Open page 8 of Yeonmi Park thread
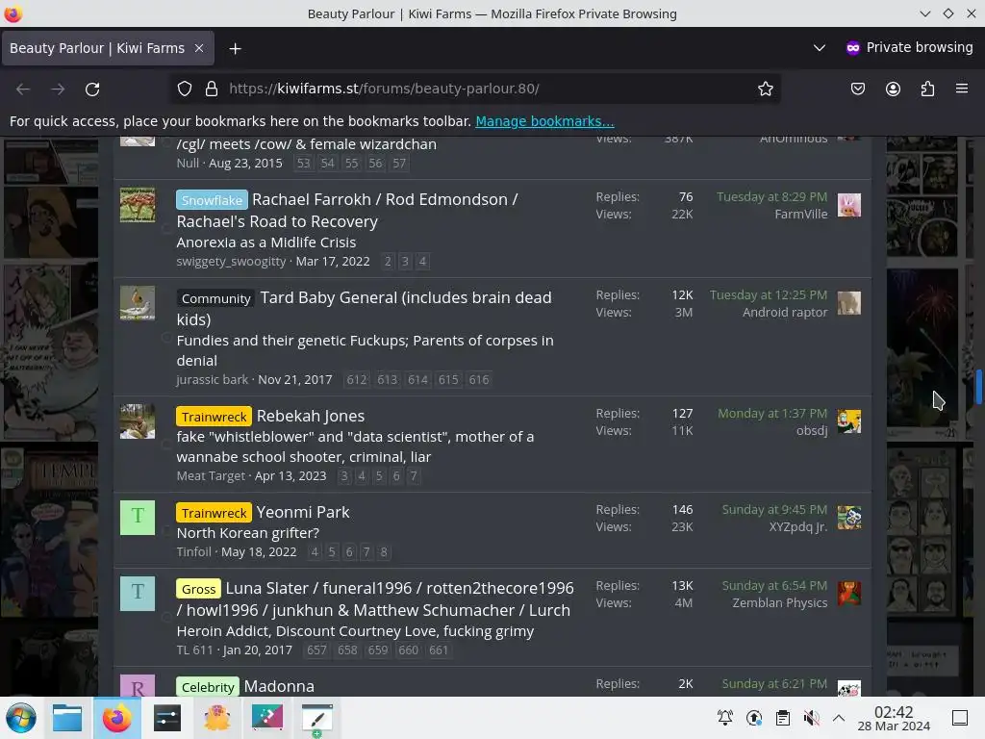This screenshot has width=985, height=739. click(x=384, y=551)
